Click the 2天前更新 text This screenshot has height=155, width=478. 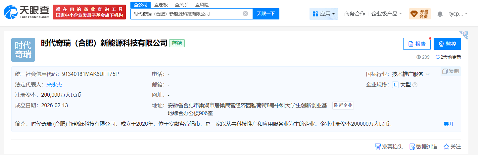[x=451, y=57]
